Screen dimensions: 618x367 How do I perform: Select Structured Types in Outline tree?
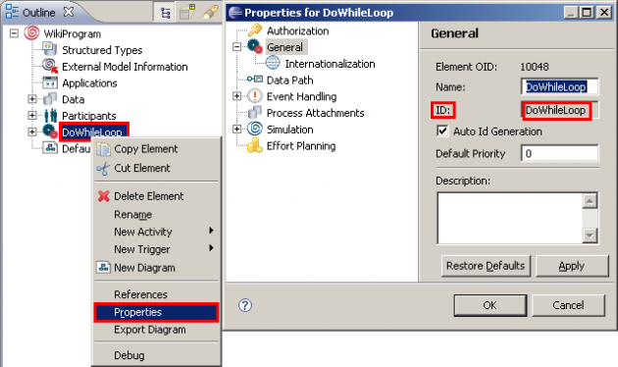[102, 50]
